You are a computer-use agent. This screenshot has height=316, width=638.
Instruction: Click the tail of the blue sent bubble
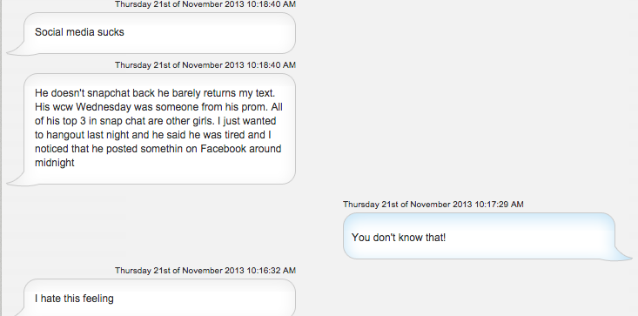pyautogui.click(x=622, y=254)
